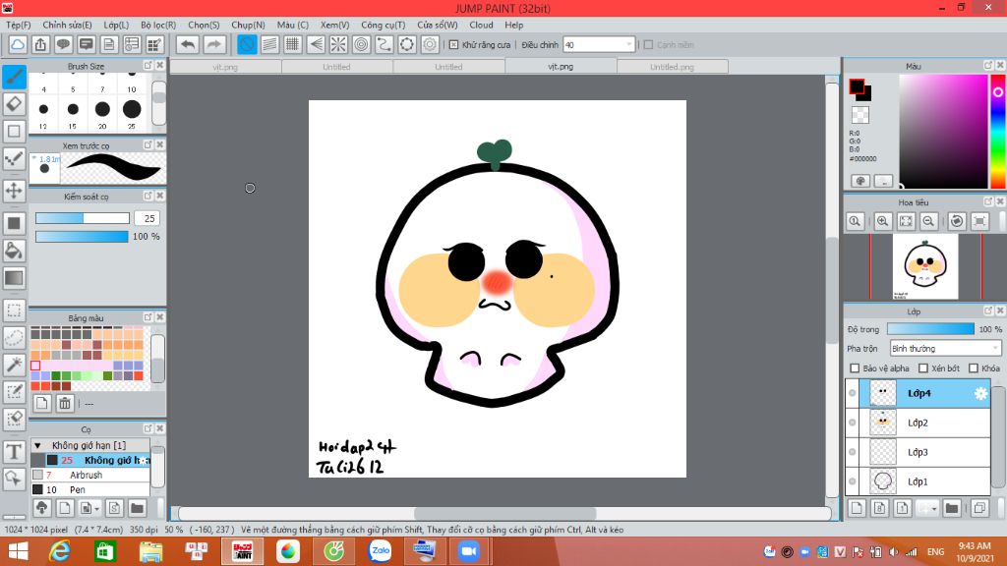
Task: Open Zalo from the Windows taskbar
Action: point(380,551)
